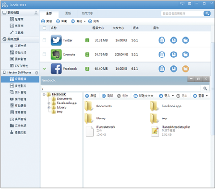
Task: Click the green badge in the Facebook row
Action: 87,69
